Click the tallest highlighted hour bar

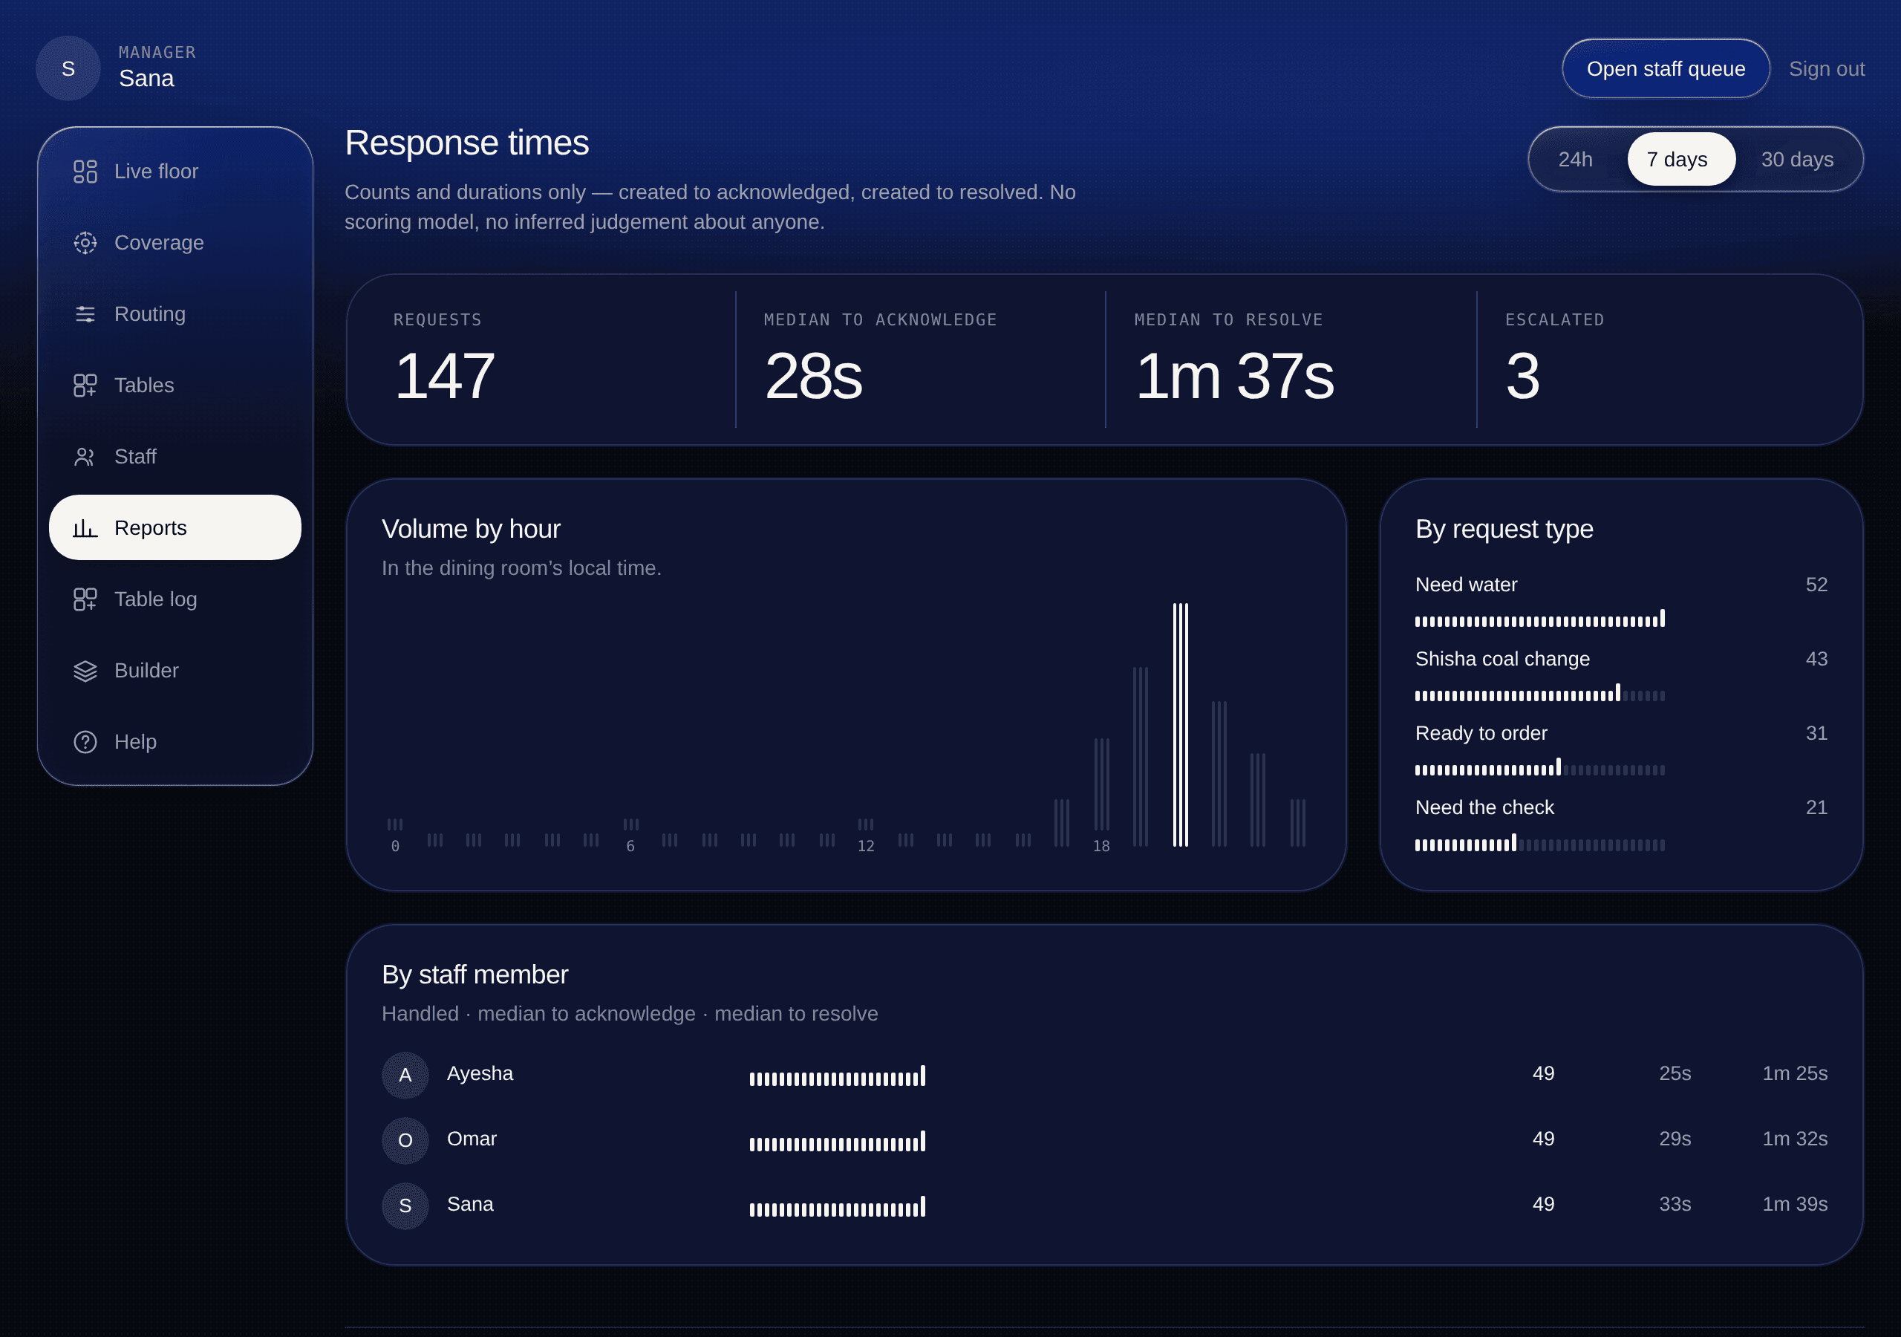coord(1180,725)
